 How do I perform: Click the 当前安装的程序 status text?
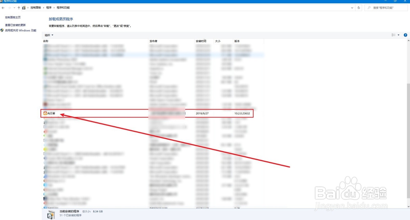tap(69, 211)
